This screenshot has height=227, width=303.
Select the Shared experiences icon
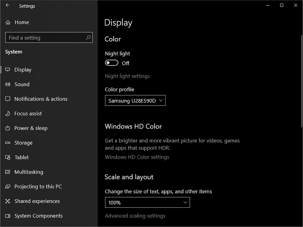click(8, 201)
